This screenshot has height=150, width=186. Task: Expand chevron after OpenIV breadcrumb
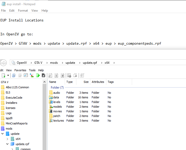click(31, 63)
